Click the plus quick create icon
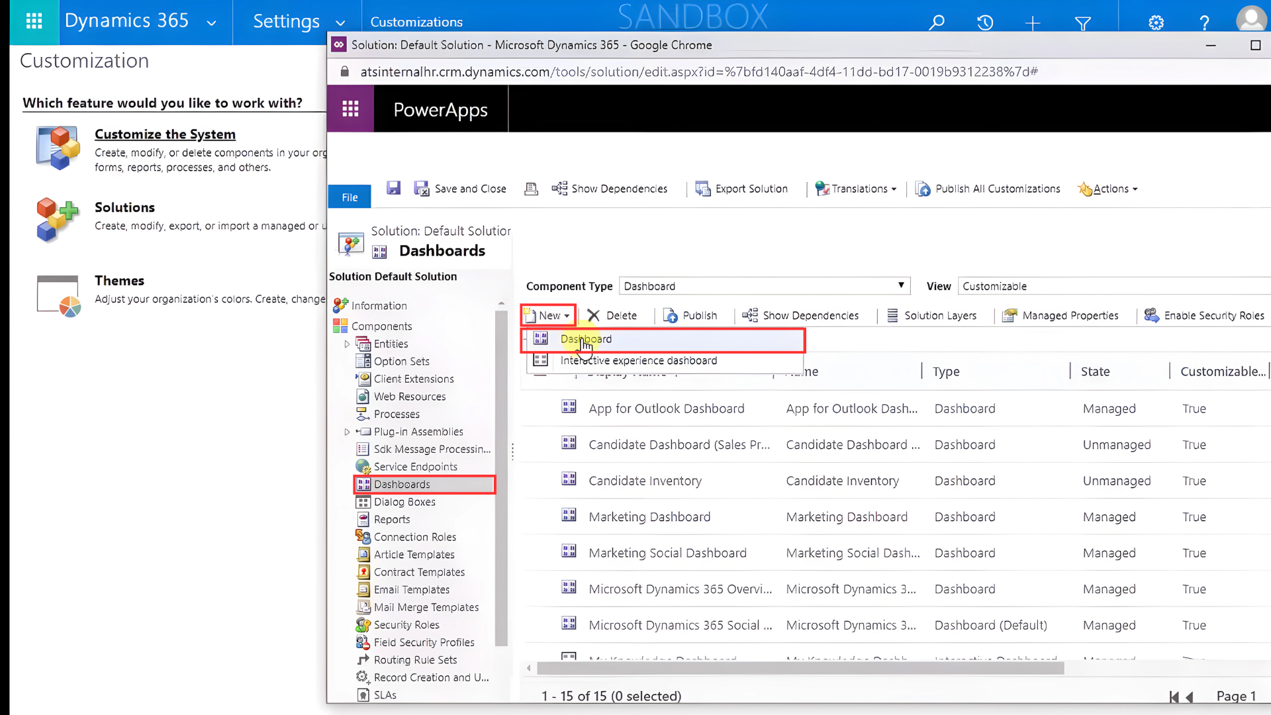Image resolution: width=1271 pixels, height=715 pixels. 1033,24
